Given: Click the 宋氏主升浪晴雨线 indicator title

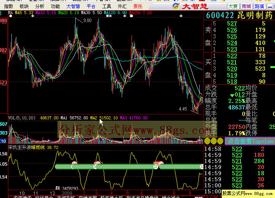Looking at the screenshot, I should click(x=27, y=147).
